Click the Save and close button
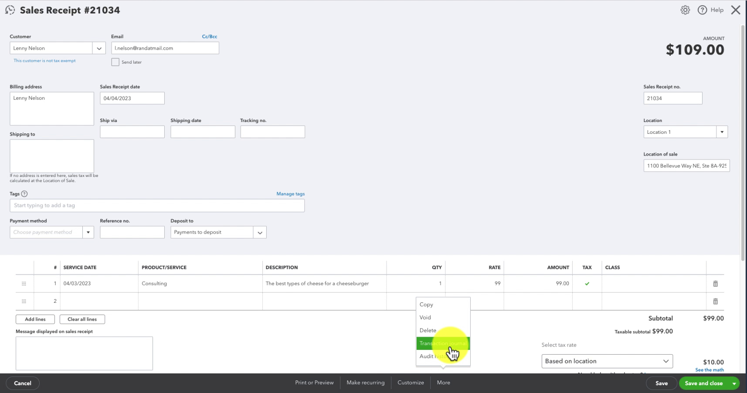The height and width of the screenshot is (393, 747). tap(703, 383)
